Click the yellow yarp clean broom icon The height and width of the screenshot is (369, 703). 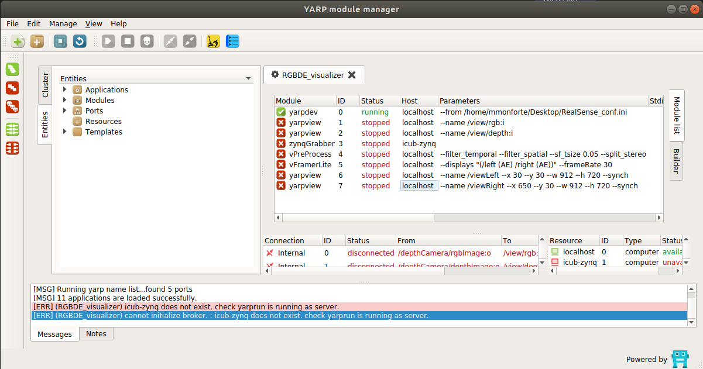214,42
